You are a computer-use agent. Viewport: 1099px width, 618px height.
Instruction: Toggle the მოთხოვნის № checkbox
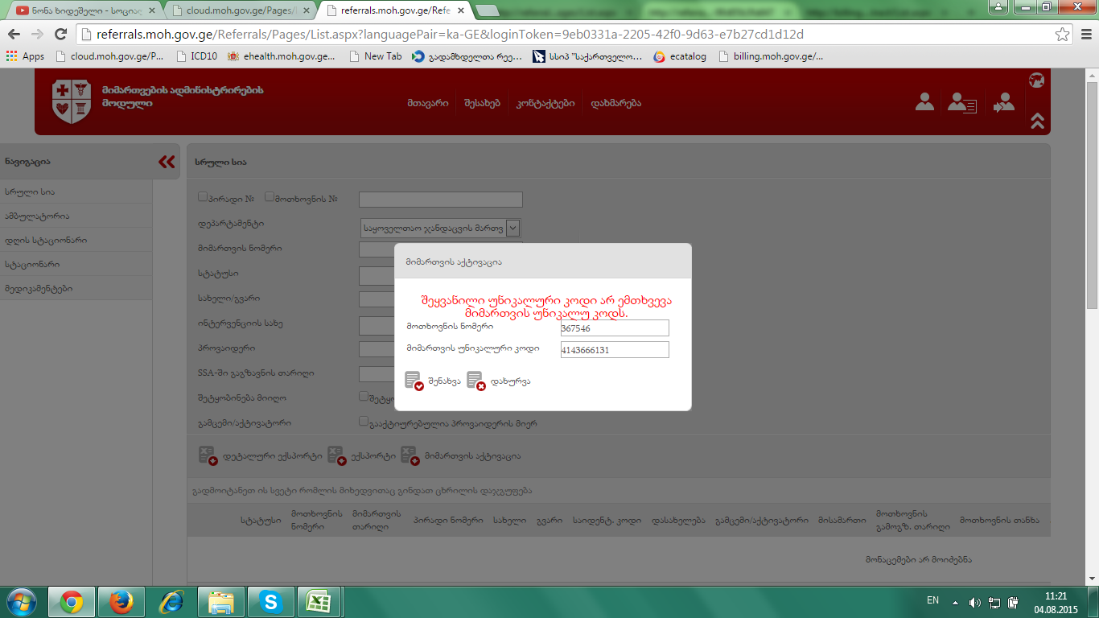(x=270, y=197)
